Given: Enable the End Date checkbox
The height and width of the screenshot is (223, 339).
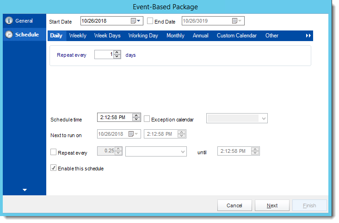Looking at the screenshot, I should pos(150,21).
